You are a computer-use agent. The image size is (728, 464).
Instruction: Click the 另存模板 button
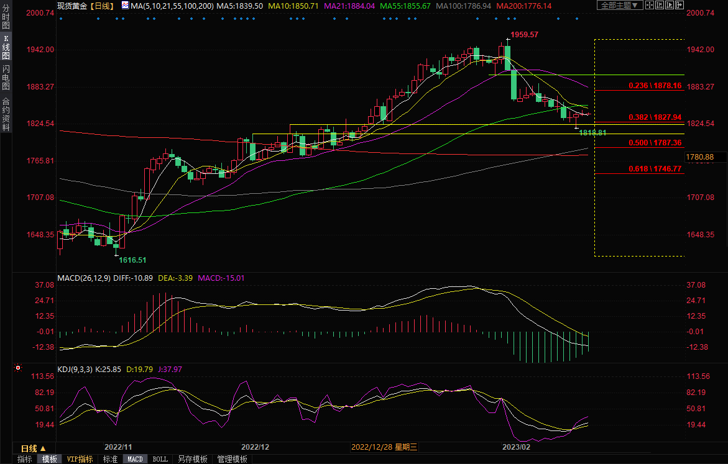(192, 459)
